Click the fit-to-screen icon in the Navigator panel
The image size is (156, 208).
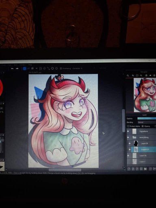[137, 76]
